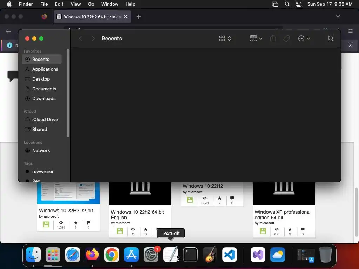Launch TextEdit from the Dock
Image resolution: width=359 pixels, height=269 pixels.
(x=171, y=255)
